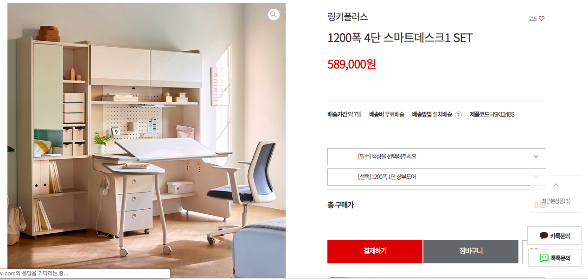
Task: Click the 제품코드 HSK124BS text
Action: [492, 114]
